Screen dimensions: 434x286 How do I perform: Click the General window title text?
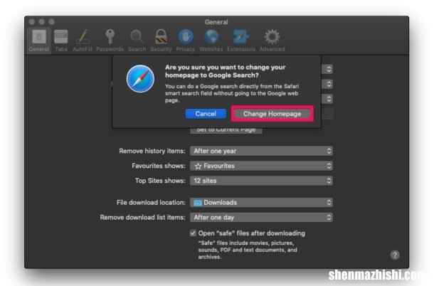pos(216,22)
